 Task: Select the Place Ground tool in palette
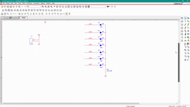pyautogui.click(x=185, y=37)
